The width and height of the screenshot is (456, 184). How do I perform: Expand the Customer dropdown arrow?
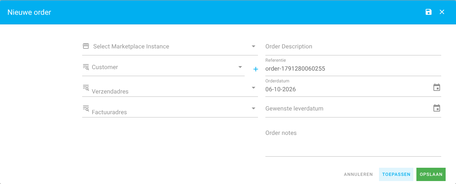click(x=240, y=67)
